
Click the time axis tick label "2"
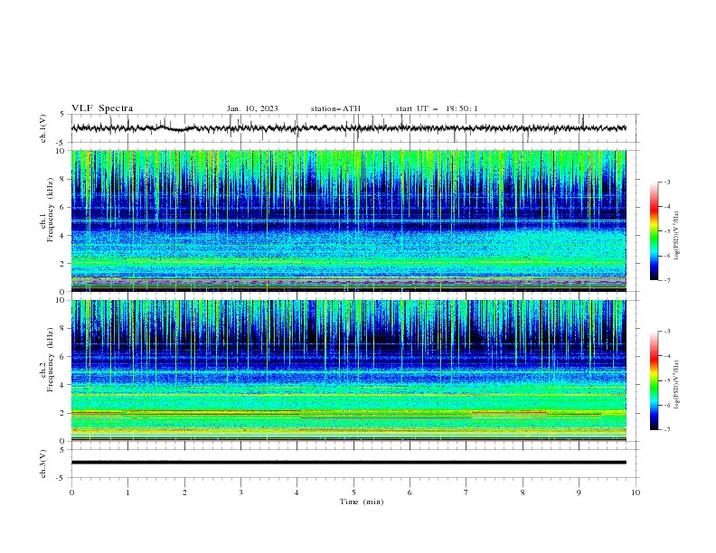click(x=184, y=492)
